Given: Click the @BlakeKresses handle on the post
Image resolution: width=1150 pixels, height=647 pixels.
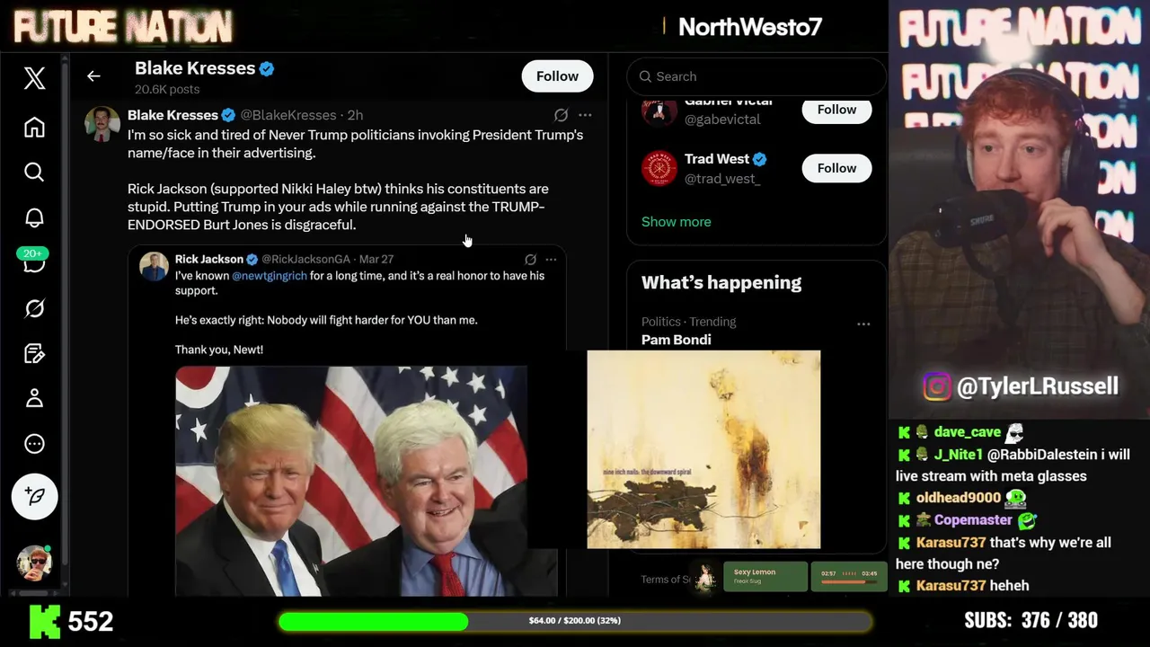Looking at the screenshot, I should (288, 115).
